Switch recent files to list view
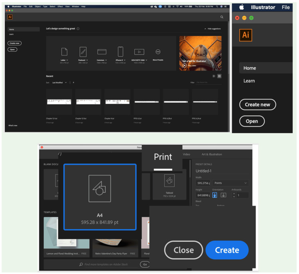 coord(214,76)
